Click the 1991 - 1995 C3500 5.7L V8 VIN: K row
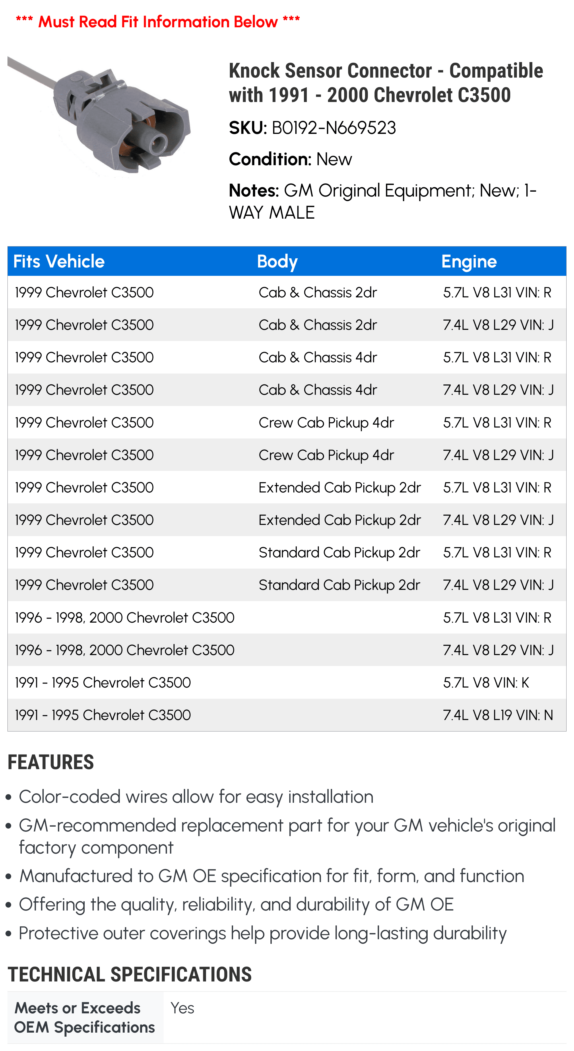Viewport: 574px width, 1051px height. click(x=287, y=682)
